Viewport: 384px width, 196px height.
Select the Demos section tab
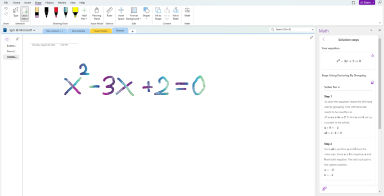pos(120,31)
